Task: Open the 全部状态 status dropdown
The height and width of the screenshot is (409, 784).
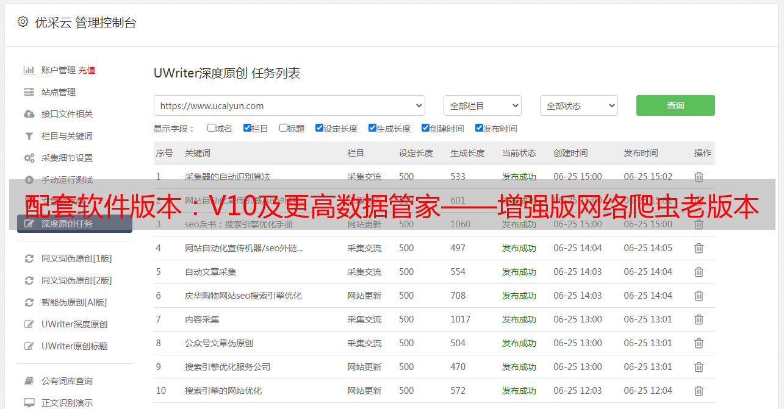Action: (x=579, y=105)
